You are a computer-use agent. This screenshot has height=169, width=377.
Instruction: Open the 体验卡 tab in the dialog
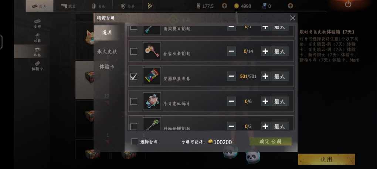click(x=107, y=67)
